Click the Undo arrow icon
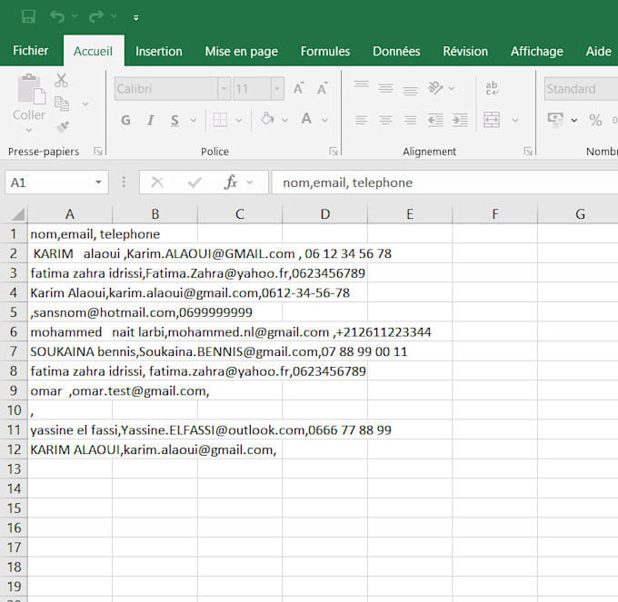Screen dimensions: 618x602 click(57, 16)
